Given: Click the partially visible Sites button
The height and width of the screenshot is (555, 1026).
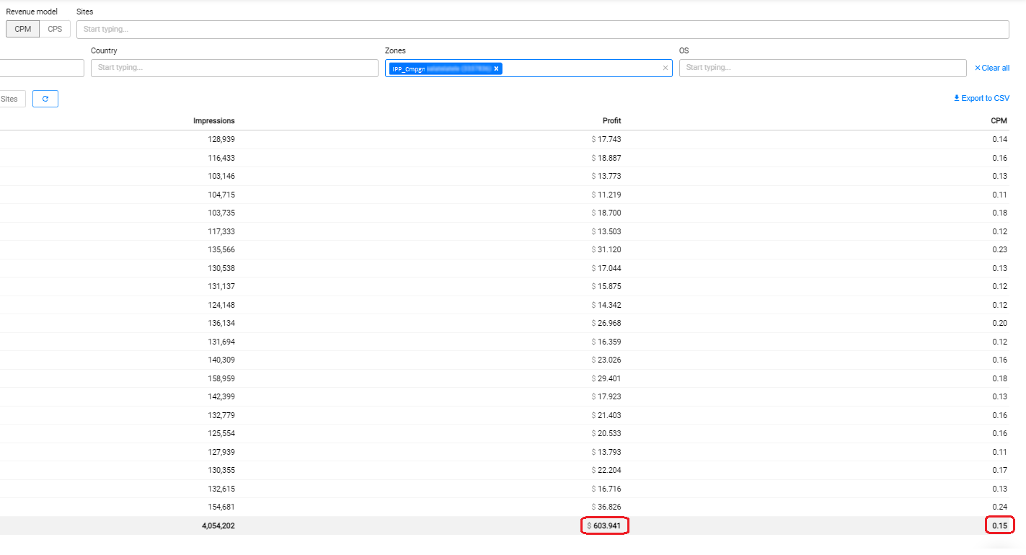Looking at the screenshot, I should pos(11,99).
